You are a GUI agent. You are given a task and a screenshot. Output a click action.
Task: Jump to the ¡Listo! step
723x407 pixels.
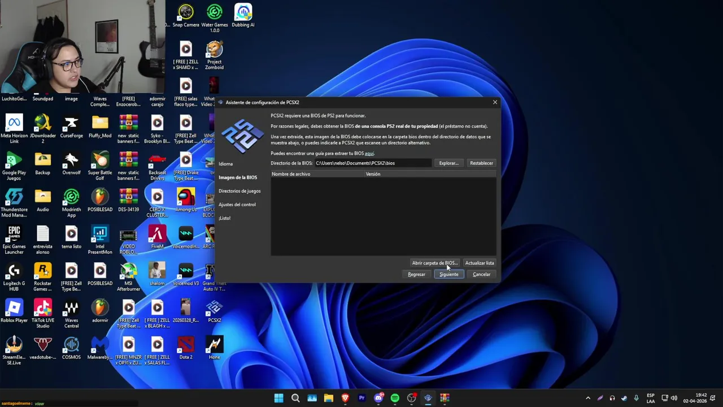click(x=224, y=218)
